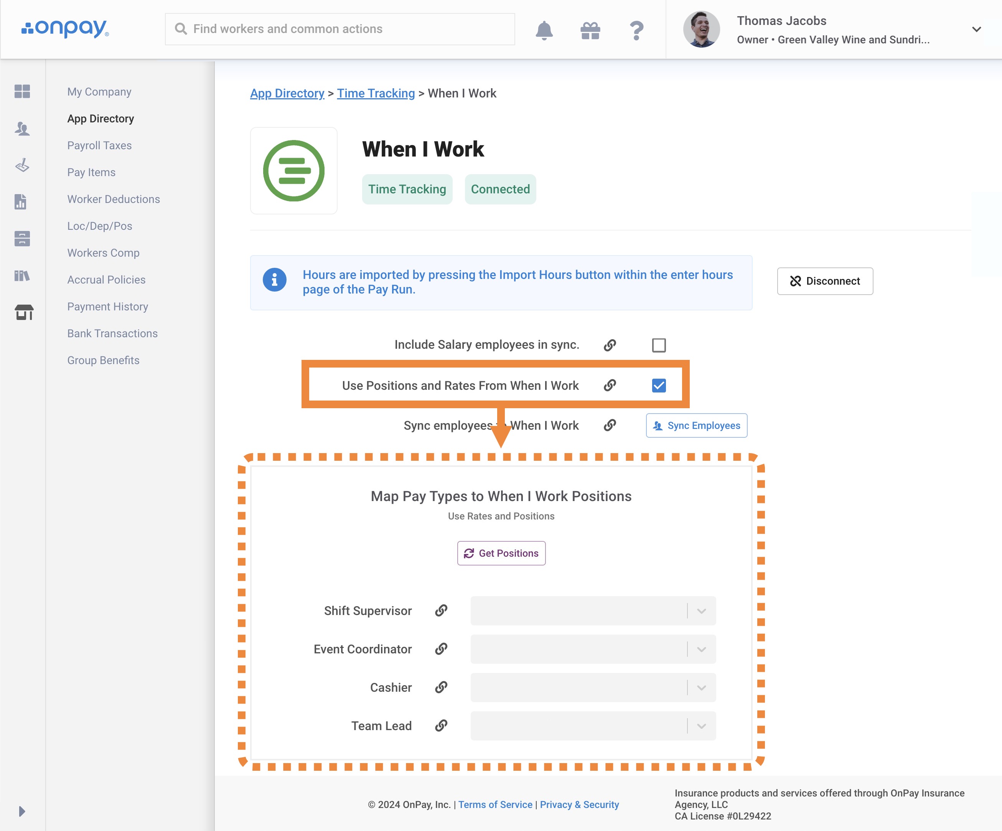Click the Disconnect button

[825, 281]
